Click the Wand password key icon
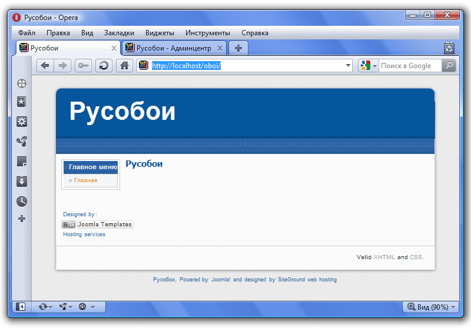Image resolution: width=471 pixels, height=329 pixels. pyautogui.click(x=83, y=66)
